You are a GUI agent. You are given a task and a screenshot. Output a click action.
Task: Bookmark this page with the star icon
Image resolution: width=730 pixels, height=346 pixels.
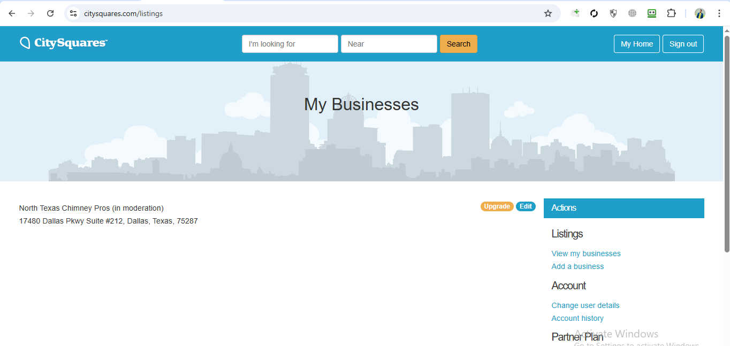[548, 13]
